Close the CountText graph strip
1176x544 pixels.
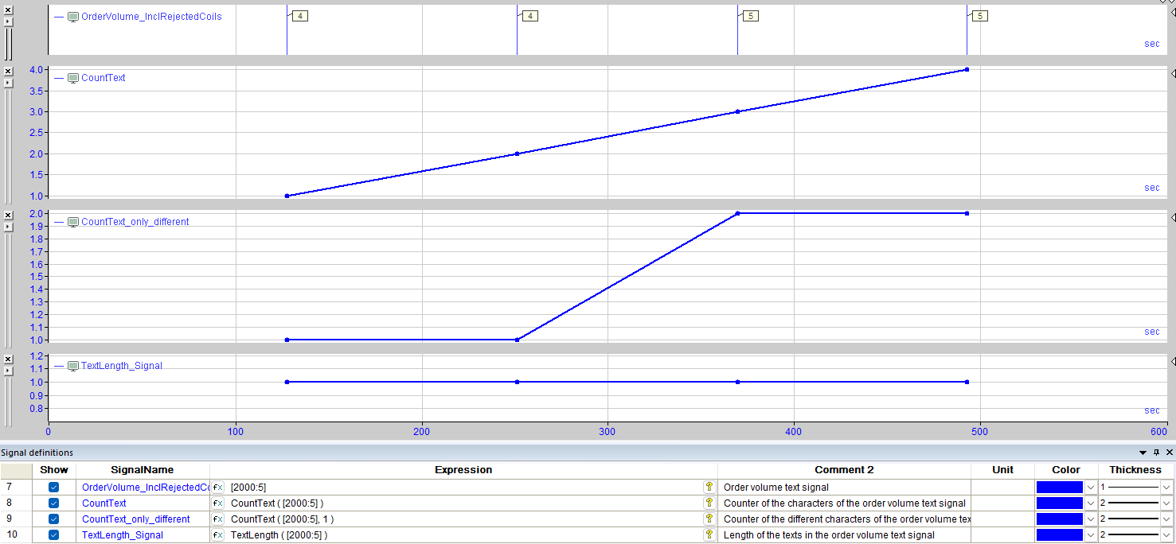(8, 72)
